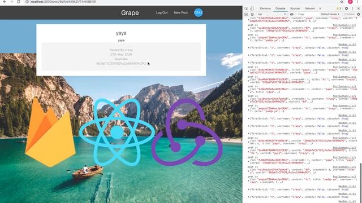Open console settings gear beside hidden count
Screen dimensions: 362x203
359,14
